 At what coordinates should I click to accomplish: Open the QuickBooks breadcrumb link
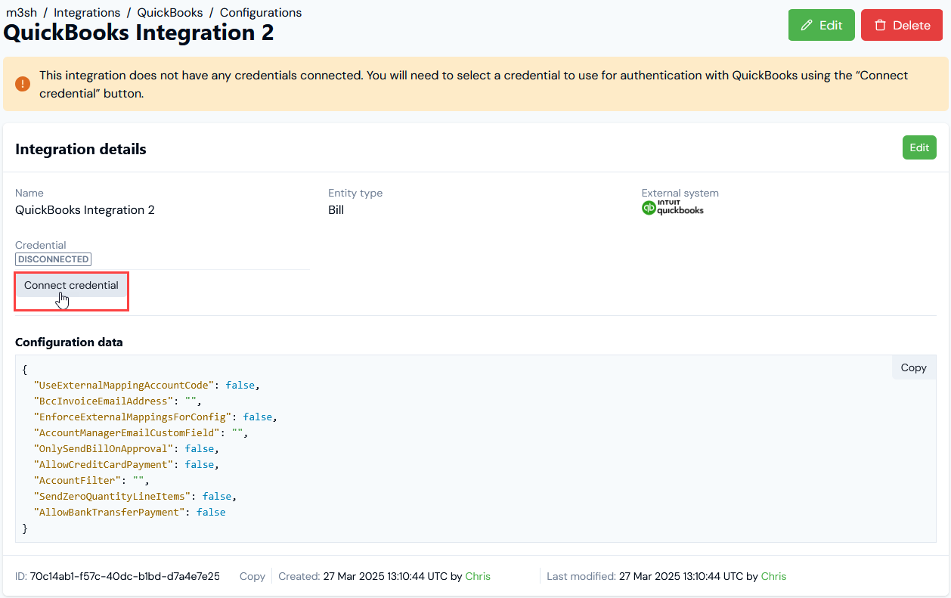[x=170, y=13]
